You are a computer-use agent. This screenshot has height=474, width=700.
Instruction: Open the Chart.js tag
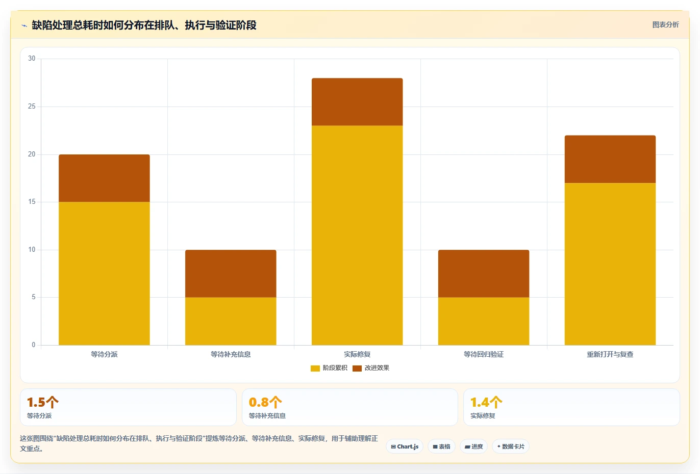pyautogui.click(x=405, y=446)
